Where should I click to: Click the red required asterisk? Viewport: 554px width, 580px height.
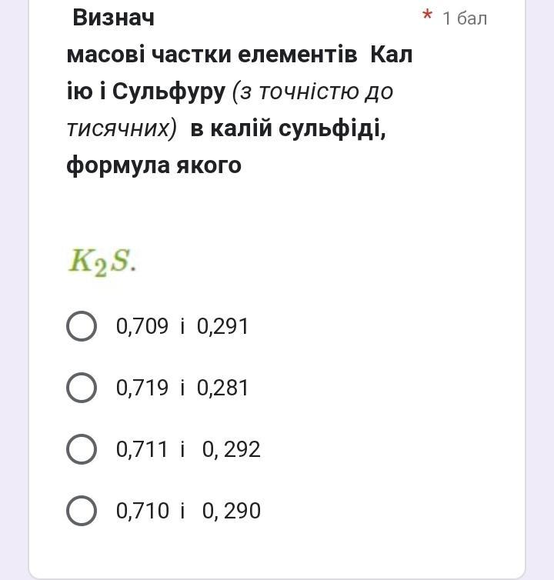(x=428, y=17)
